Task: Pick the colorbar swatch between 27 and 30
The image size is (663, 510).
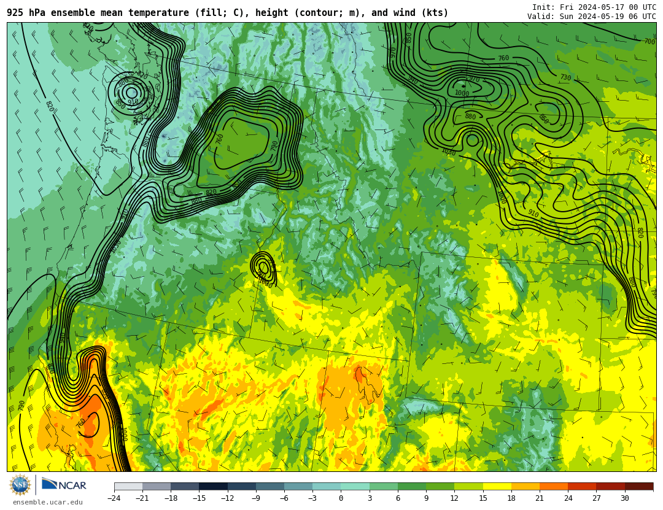Action: 610,486
